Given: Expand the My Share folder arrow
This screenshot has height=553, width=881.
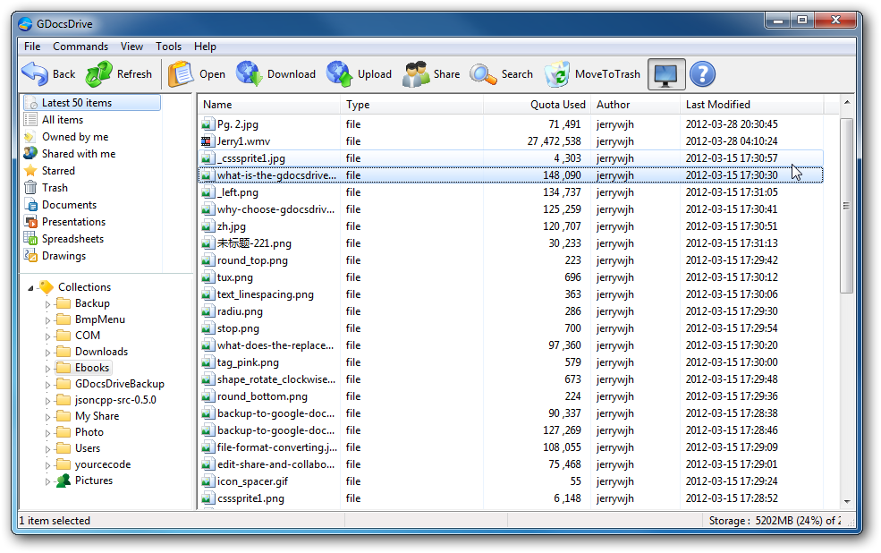Looking at the screenshot, I should tap(47, 417).
